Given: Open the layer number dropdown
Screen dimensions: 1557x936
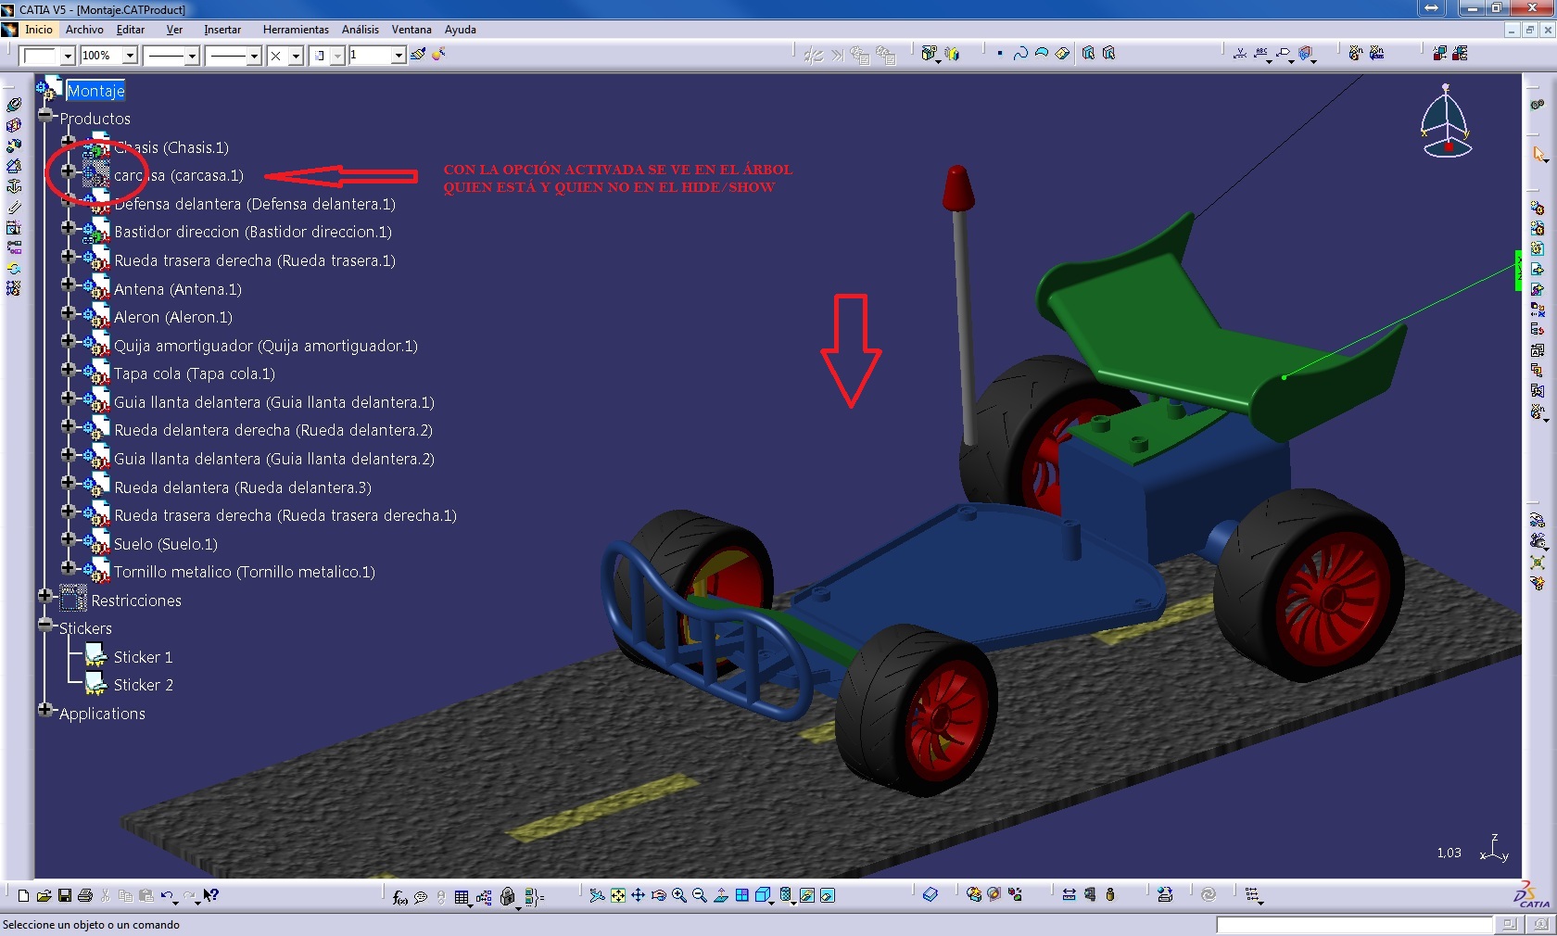Looking at the screenshot, I should click(x=399, y=56).
